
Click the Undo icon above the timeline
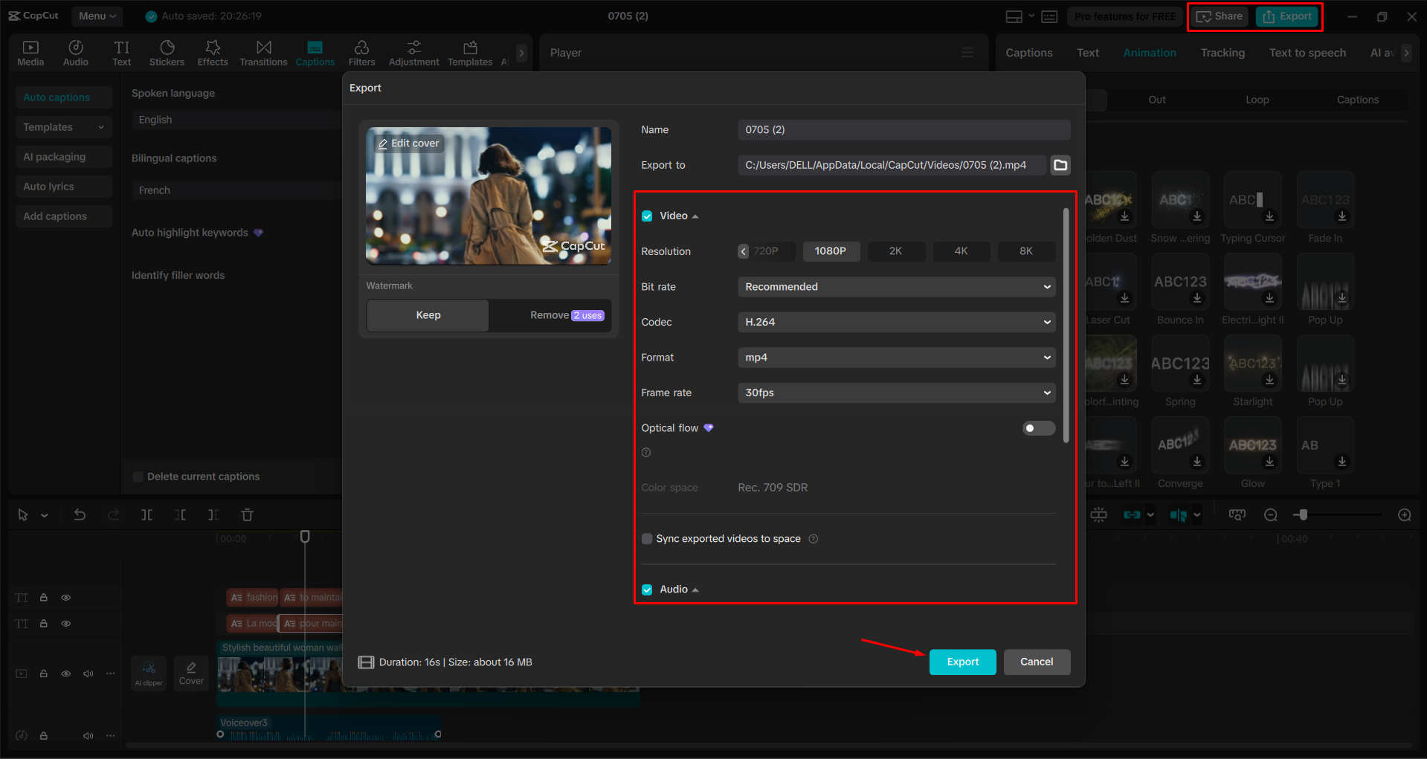coord(80,514)
